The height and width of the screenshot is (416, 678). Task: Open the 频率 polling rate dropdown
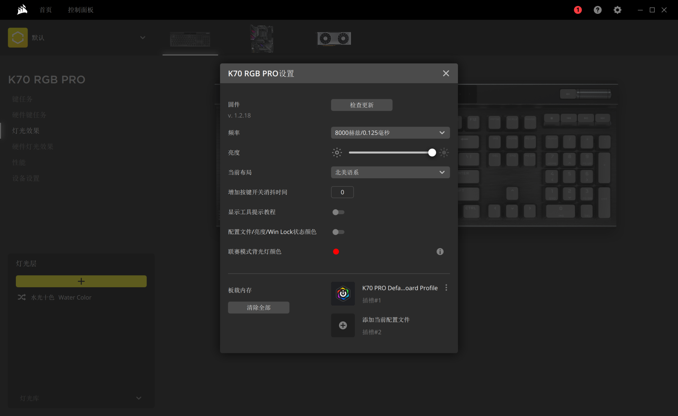[x=390, y=133]
